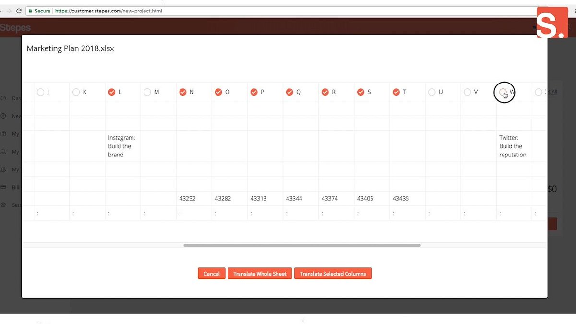This screenshot has width=576, height=324.
Task: Click the browser reload icon
Action: coord(19,11)
